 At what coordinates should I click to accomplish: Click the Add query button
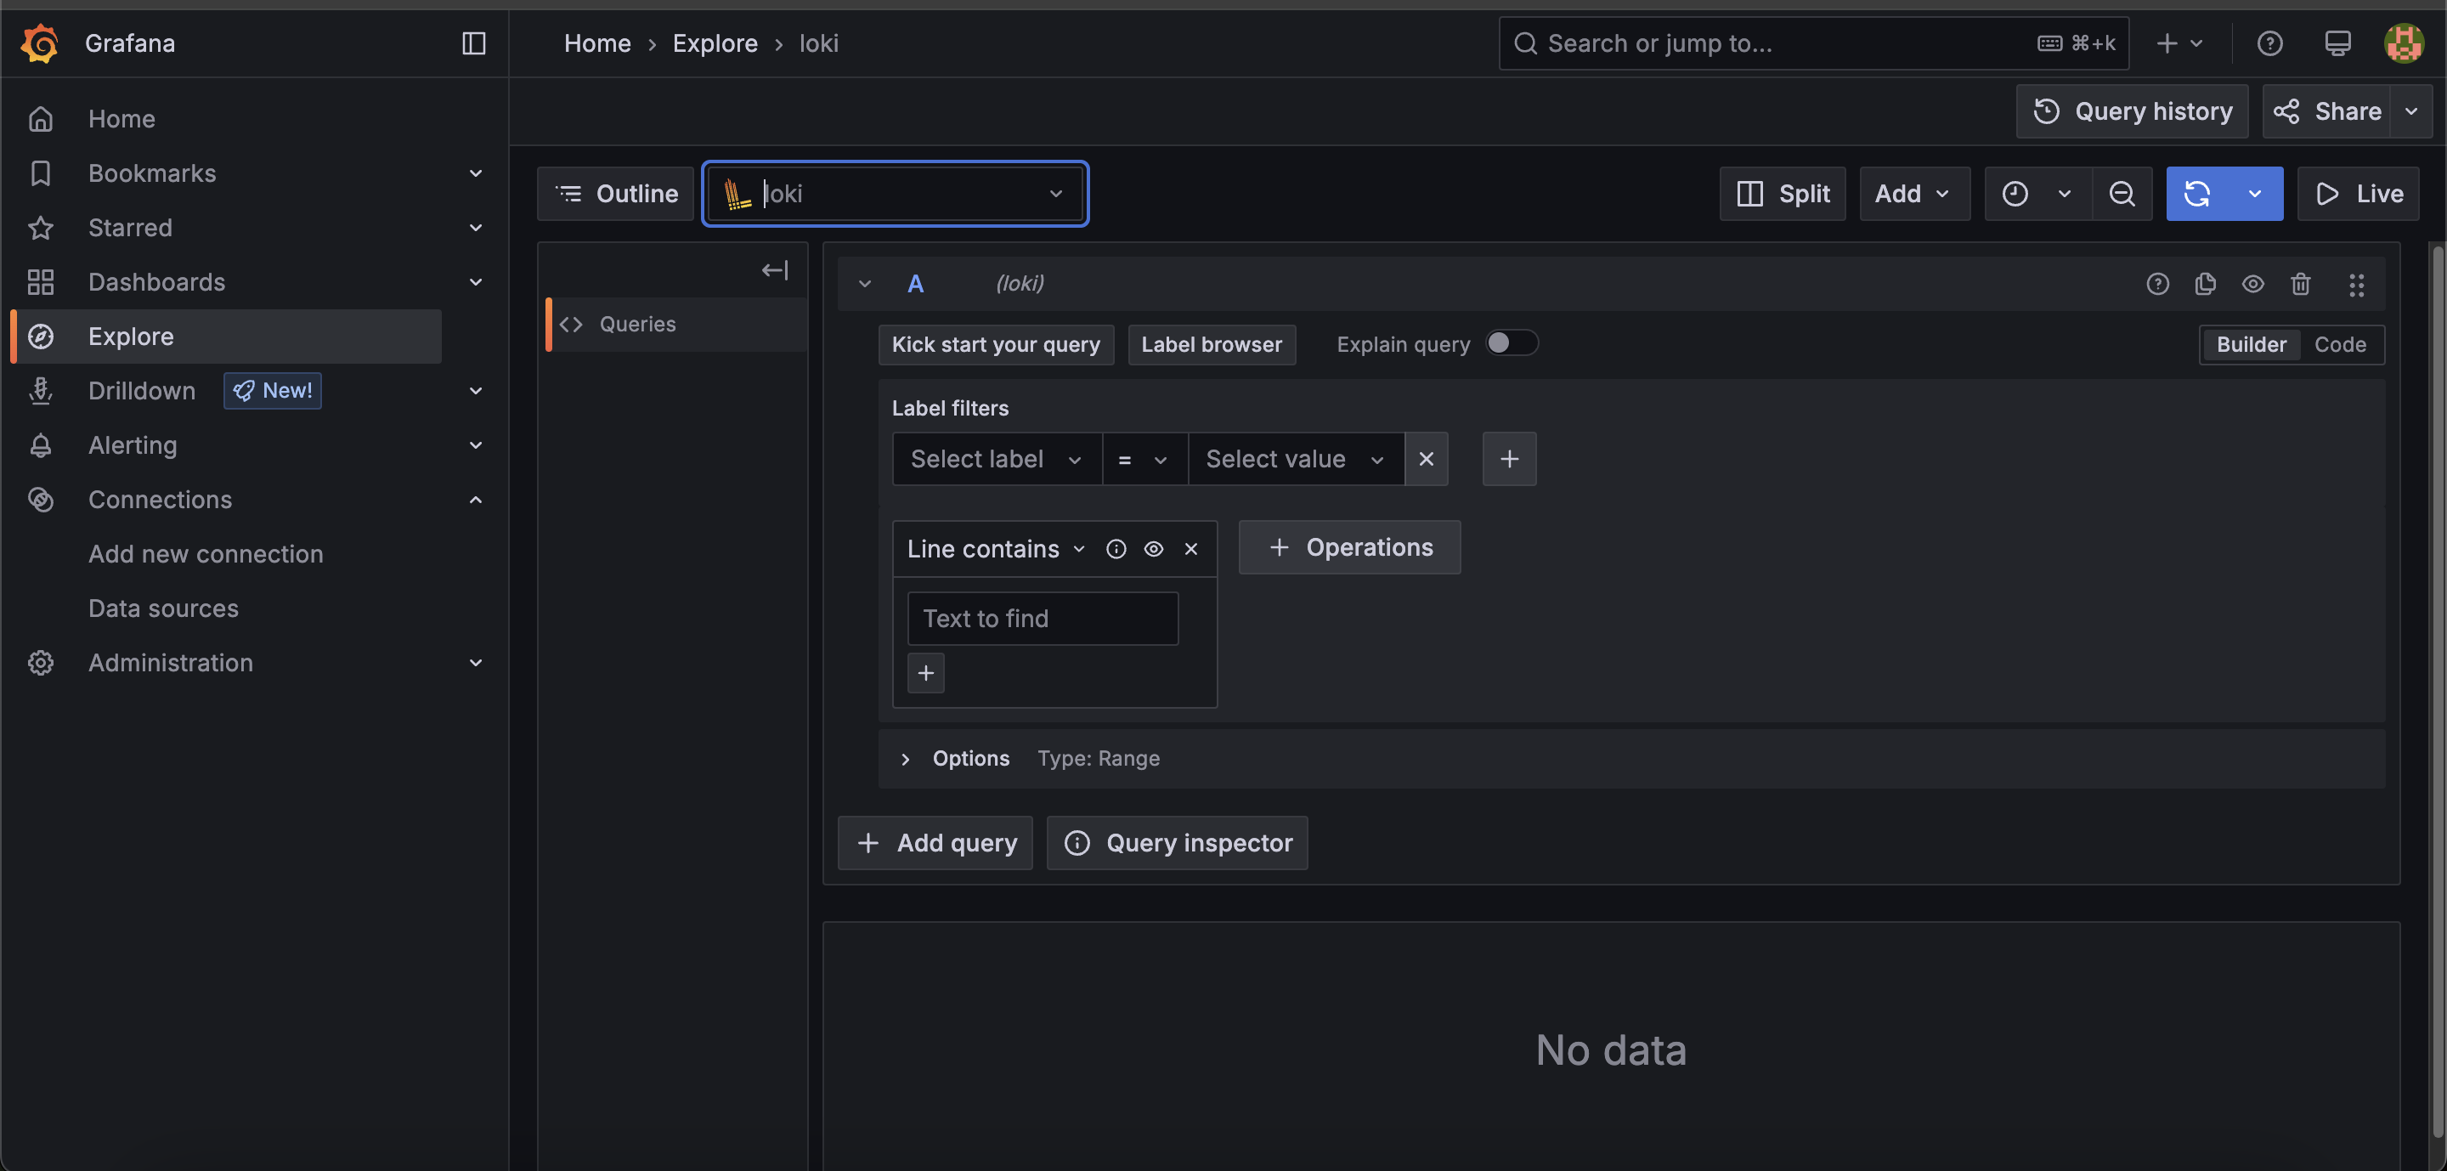click(935, 842)
